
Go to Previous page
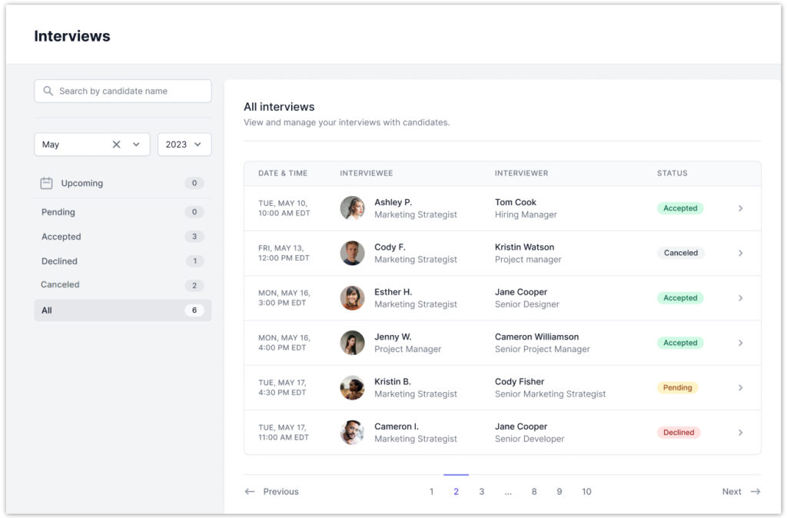coord(272,492)
